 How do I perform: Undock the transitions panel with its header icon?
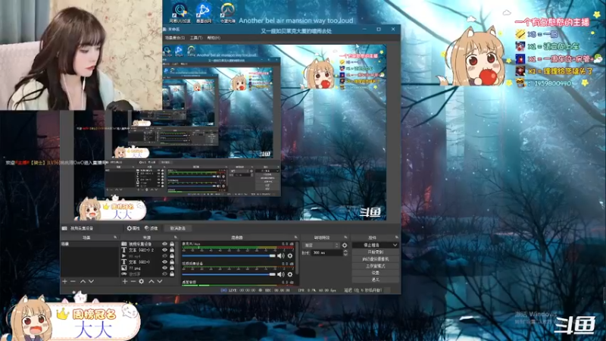345,237
